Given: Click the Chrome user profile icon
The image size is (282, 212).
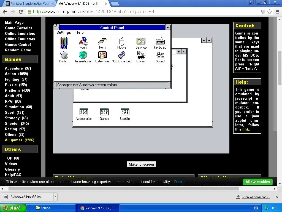Looking at the screenshot, I should click(250, 2).
